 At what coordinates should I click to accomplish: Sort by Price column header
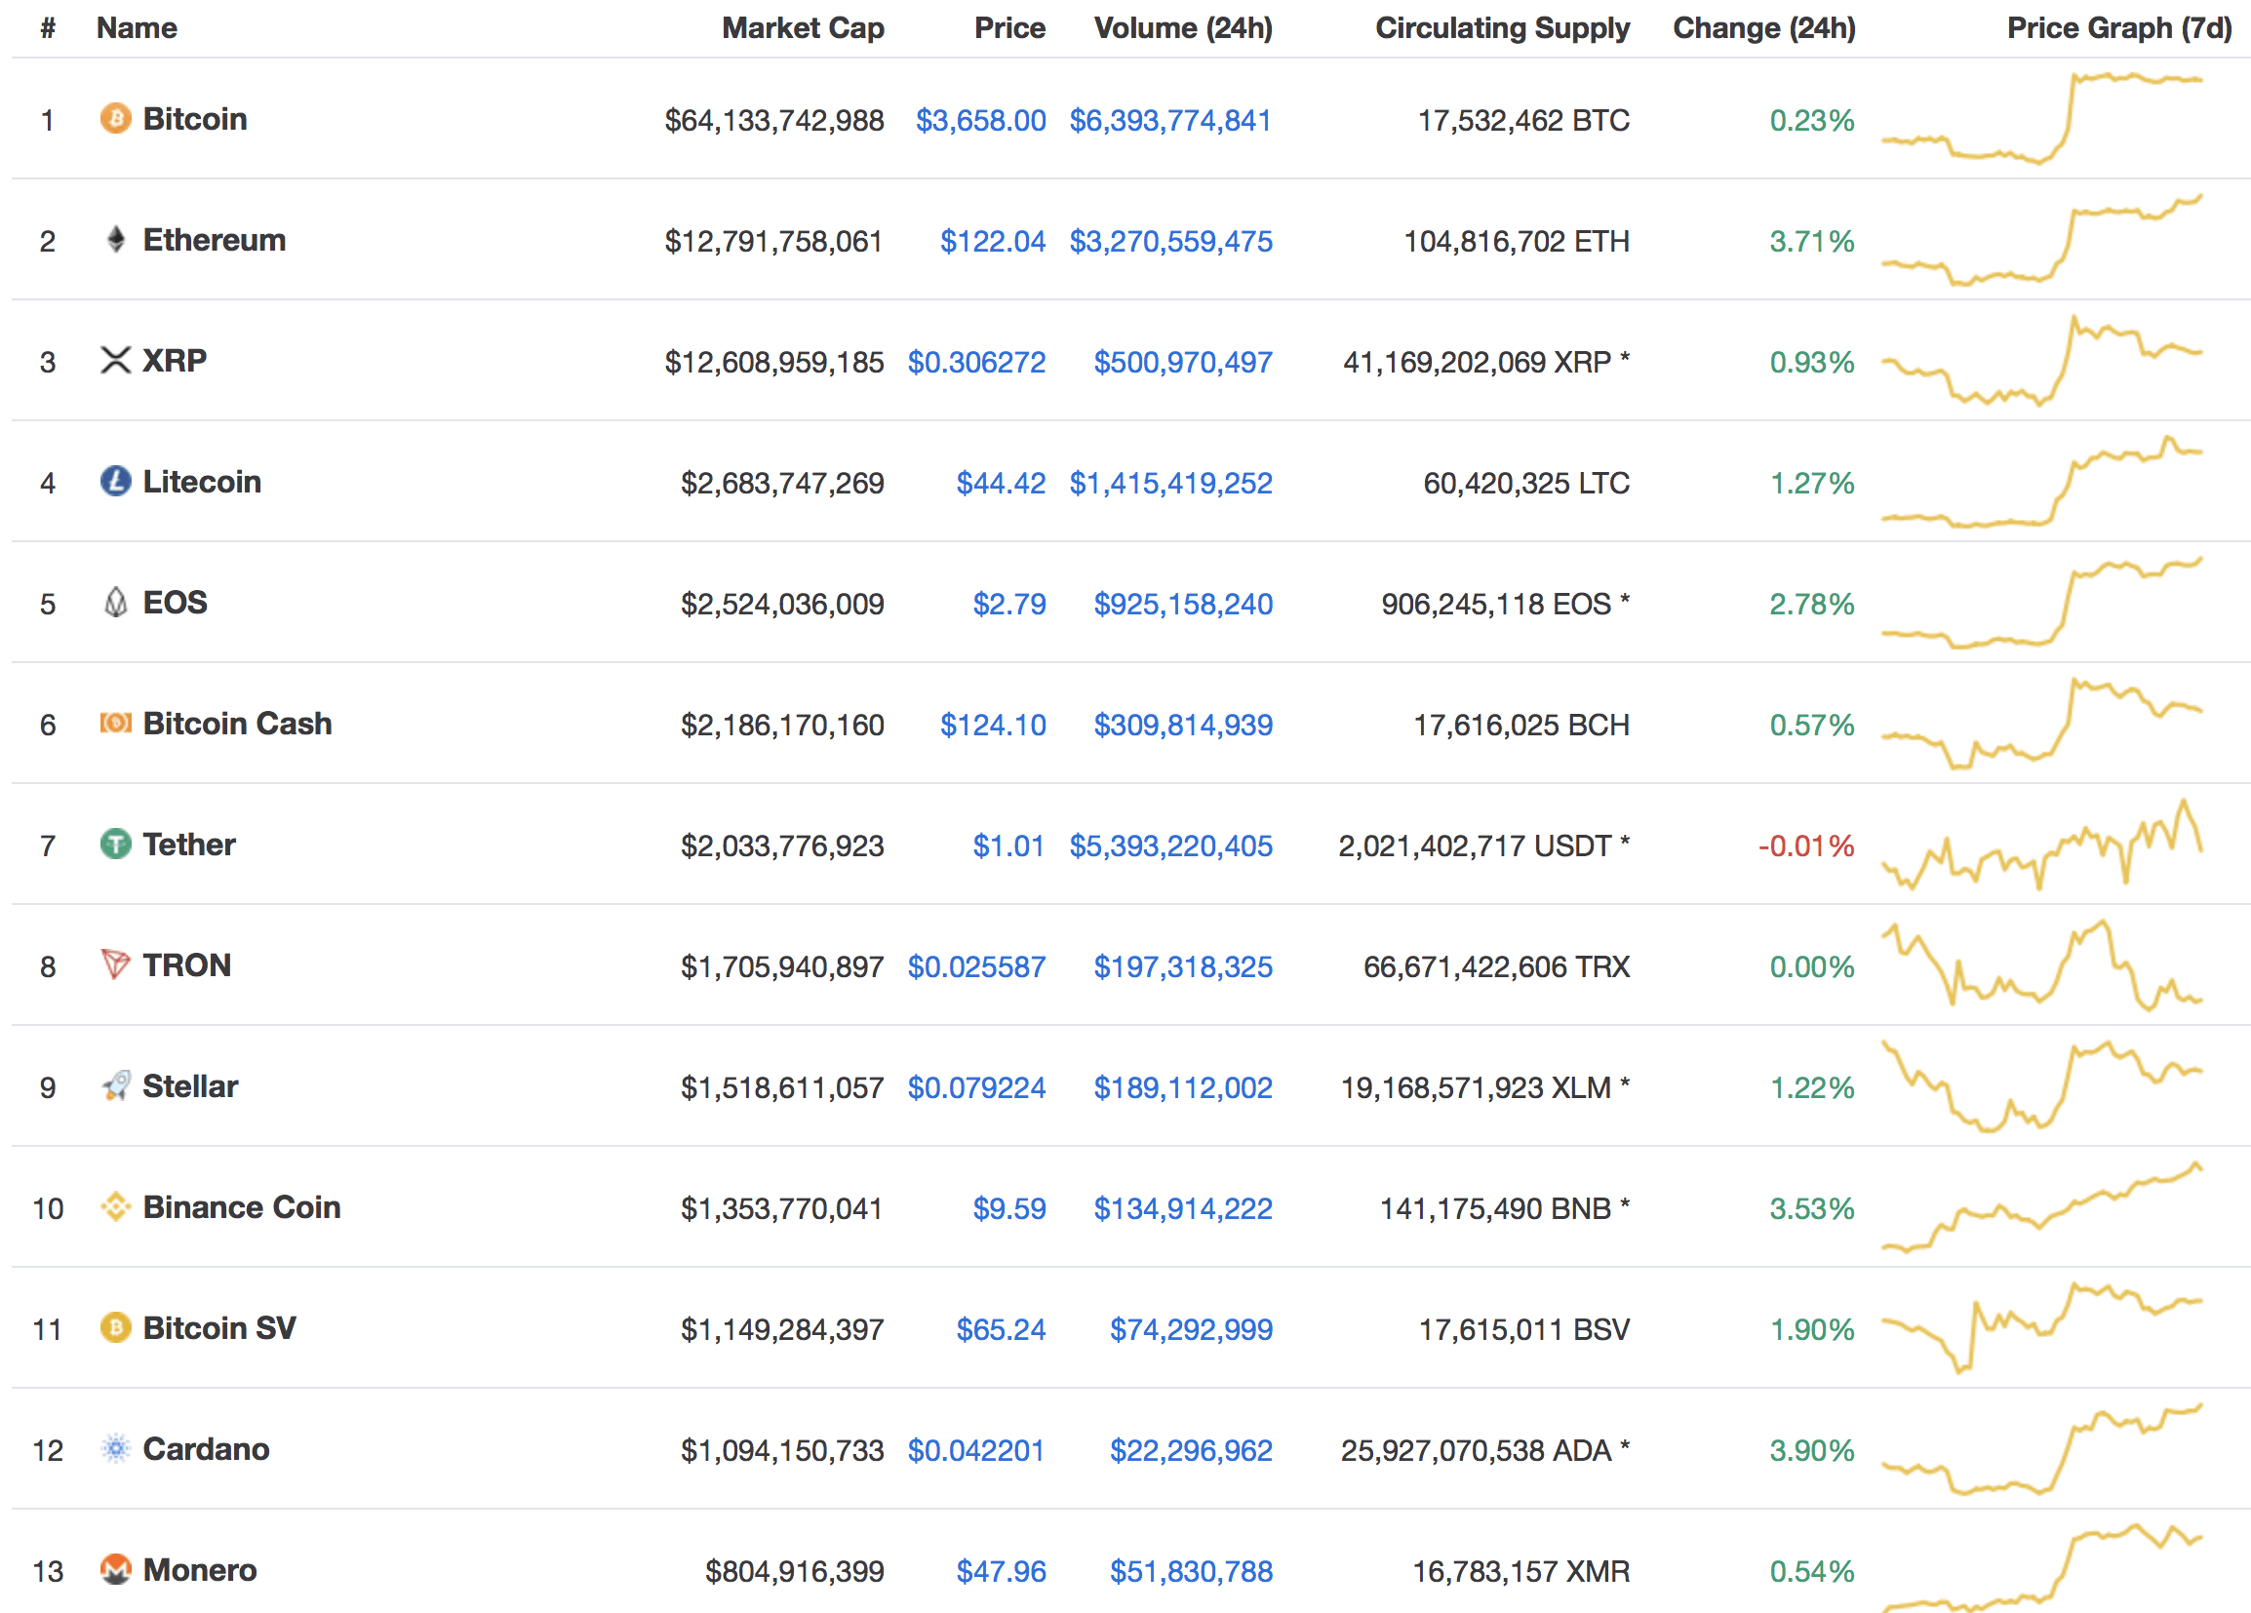click(1009, 27)
